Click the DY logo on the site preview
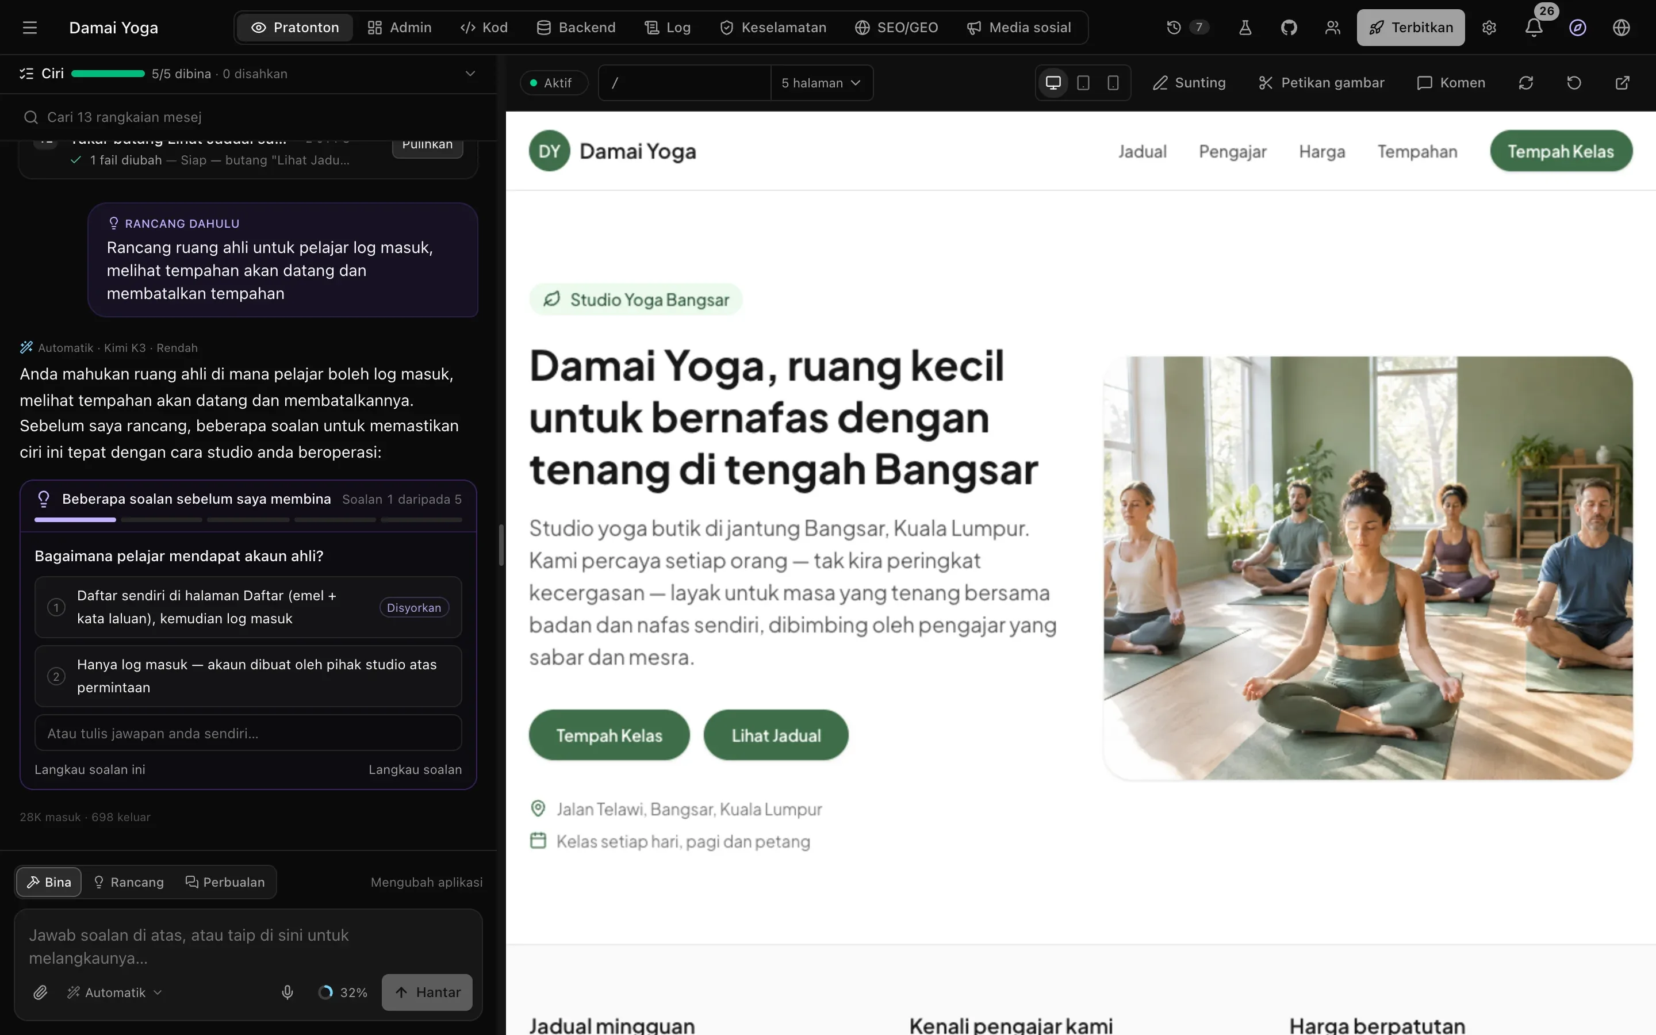 click(x=550, y=151)
